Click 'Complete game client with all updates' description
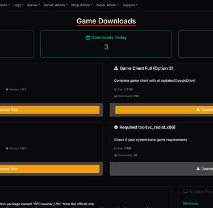This screenshot has height=208, width=213. (154, 81)
